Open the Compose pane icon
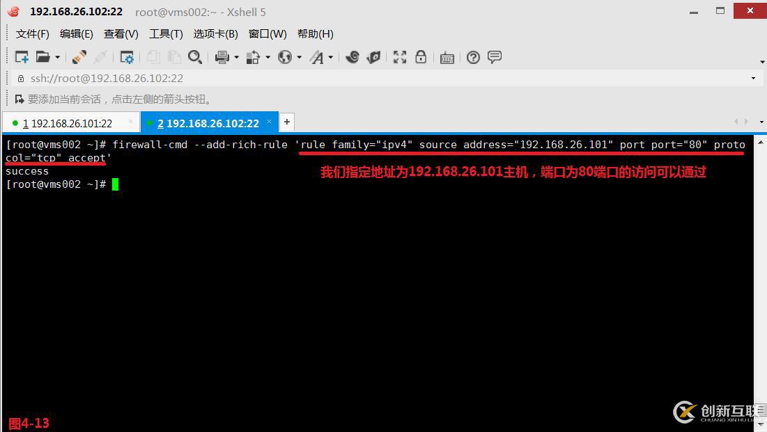Viewport: 767px width, 432px height. [x=495, y=57]
